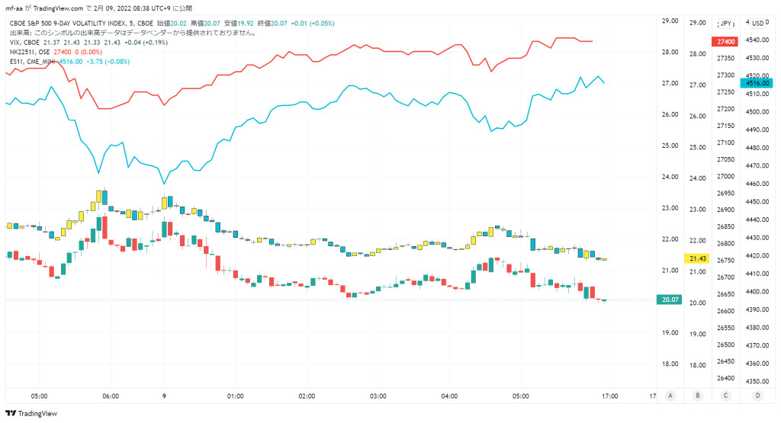Click the 安値19.92 low value

pos(239,24)
